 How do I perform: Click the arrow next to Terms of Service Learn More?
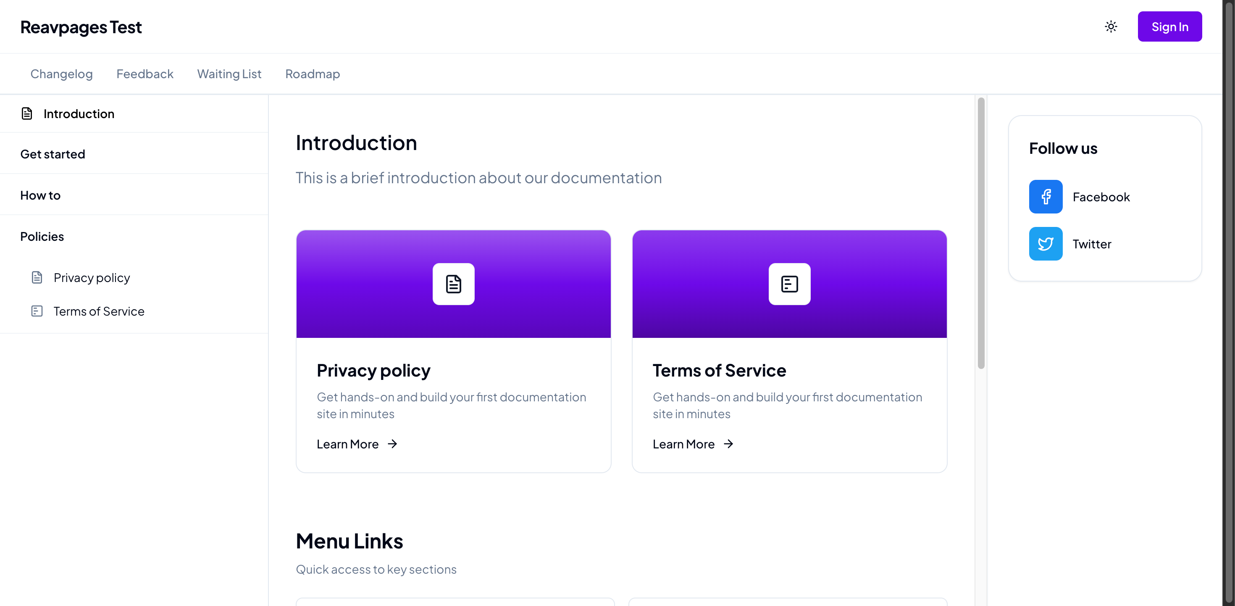[729, 444]
